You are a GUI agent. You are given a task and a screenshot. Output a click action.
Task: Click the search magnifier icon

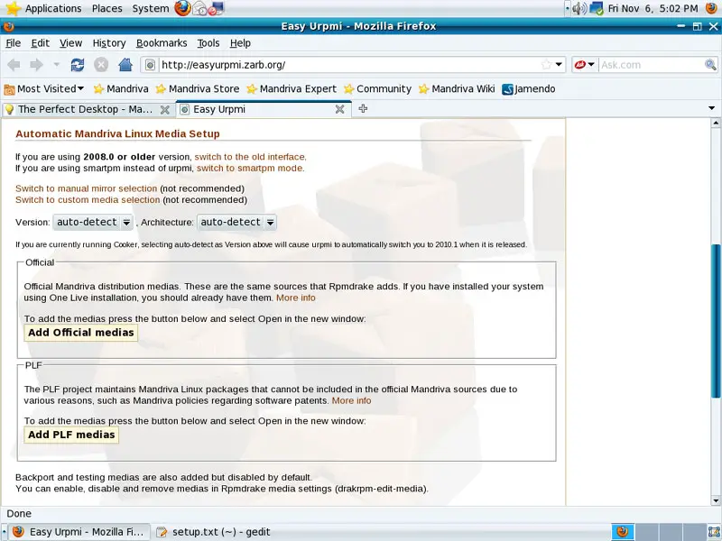[710, 64]
